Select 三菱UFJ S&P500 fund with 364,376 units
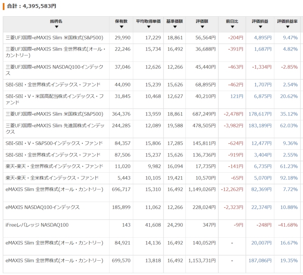Screen dimensions: 303x275 [54, 114]
